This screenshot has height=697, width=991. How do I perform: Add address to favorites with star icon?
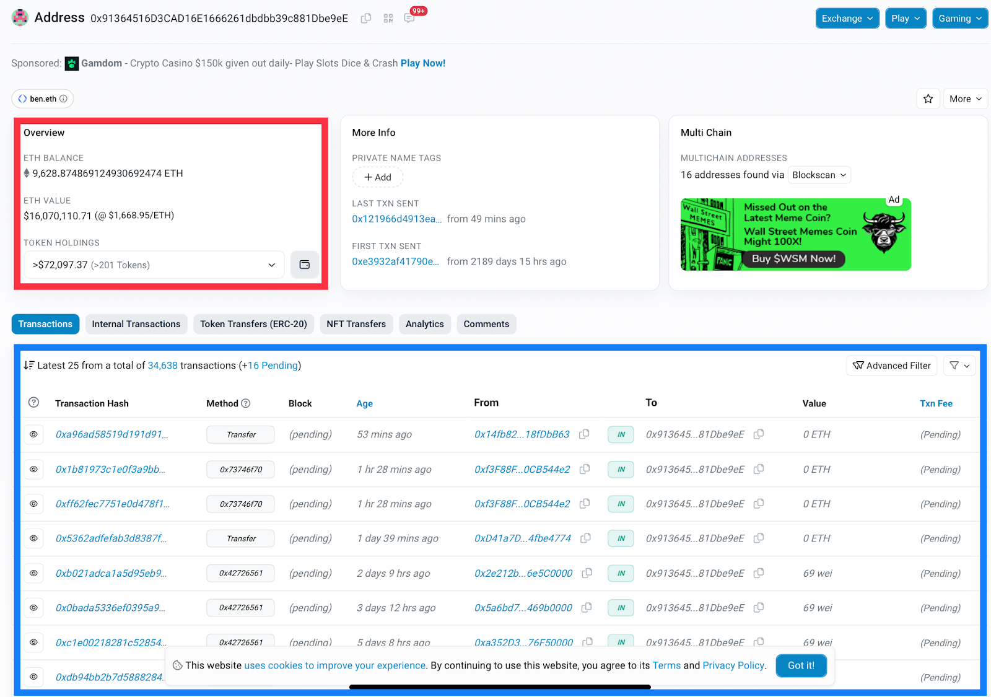(928, 99)
